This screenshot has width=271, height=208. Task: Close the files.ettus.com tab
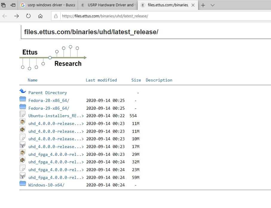pos(193,5)
